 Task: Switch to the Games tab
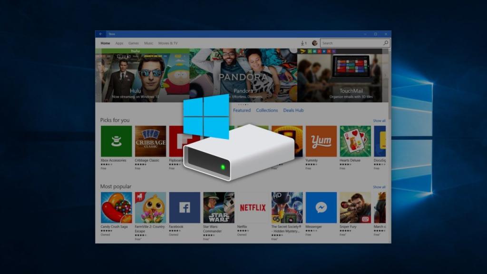[x=133, y=43]
